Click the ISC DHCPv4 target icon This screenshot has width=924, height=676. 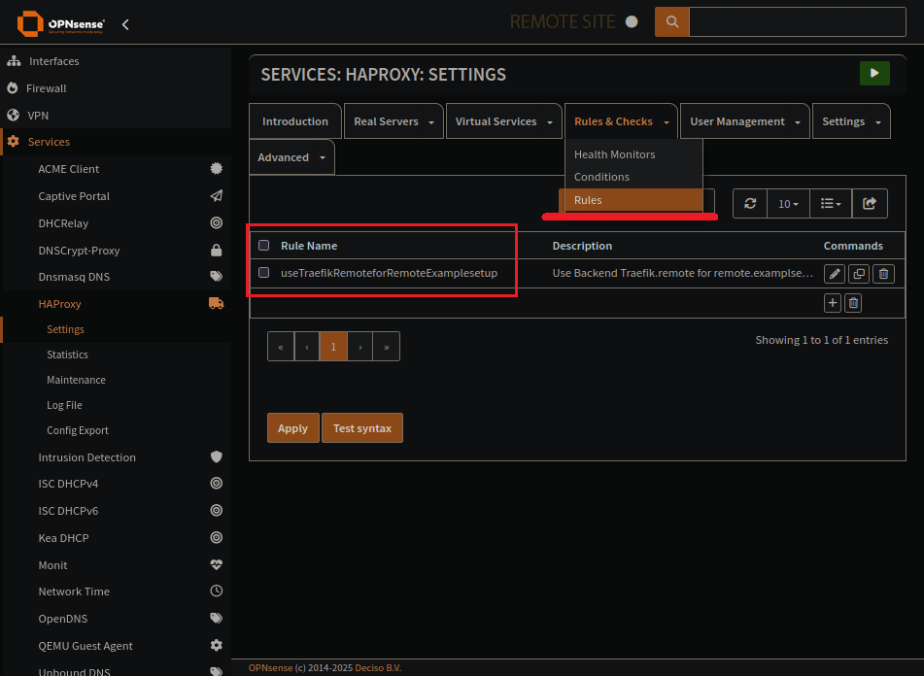coord(217,484)
